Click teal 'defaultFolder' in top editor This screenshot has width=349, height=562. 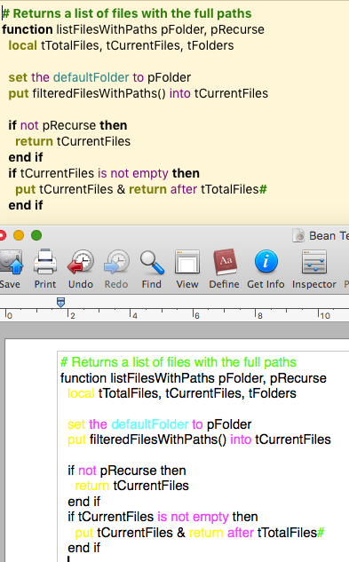point(91,77)
